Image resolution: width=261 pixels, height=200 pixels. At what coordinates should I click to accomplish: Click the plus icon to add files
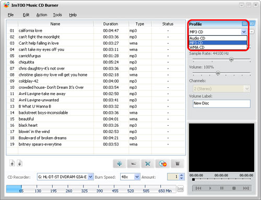(x=120, y=164)
